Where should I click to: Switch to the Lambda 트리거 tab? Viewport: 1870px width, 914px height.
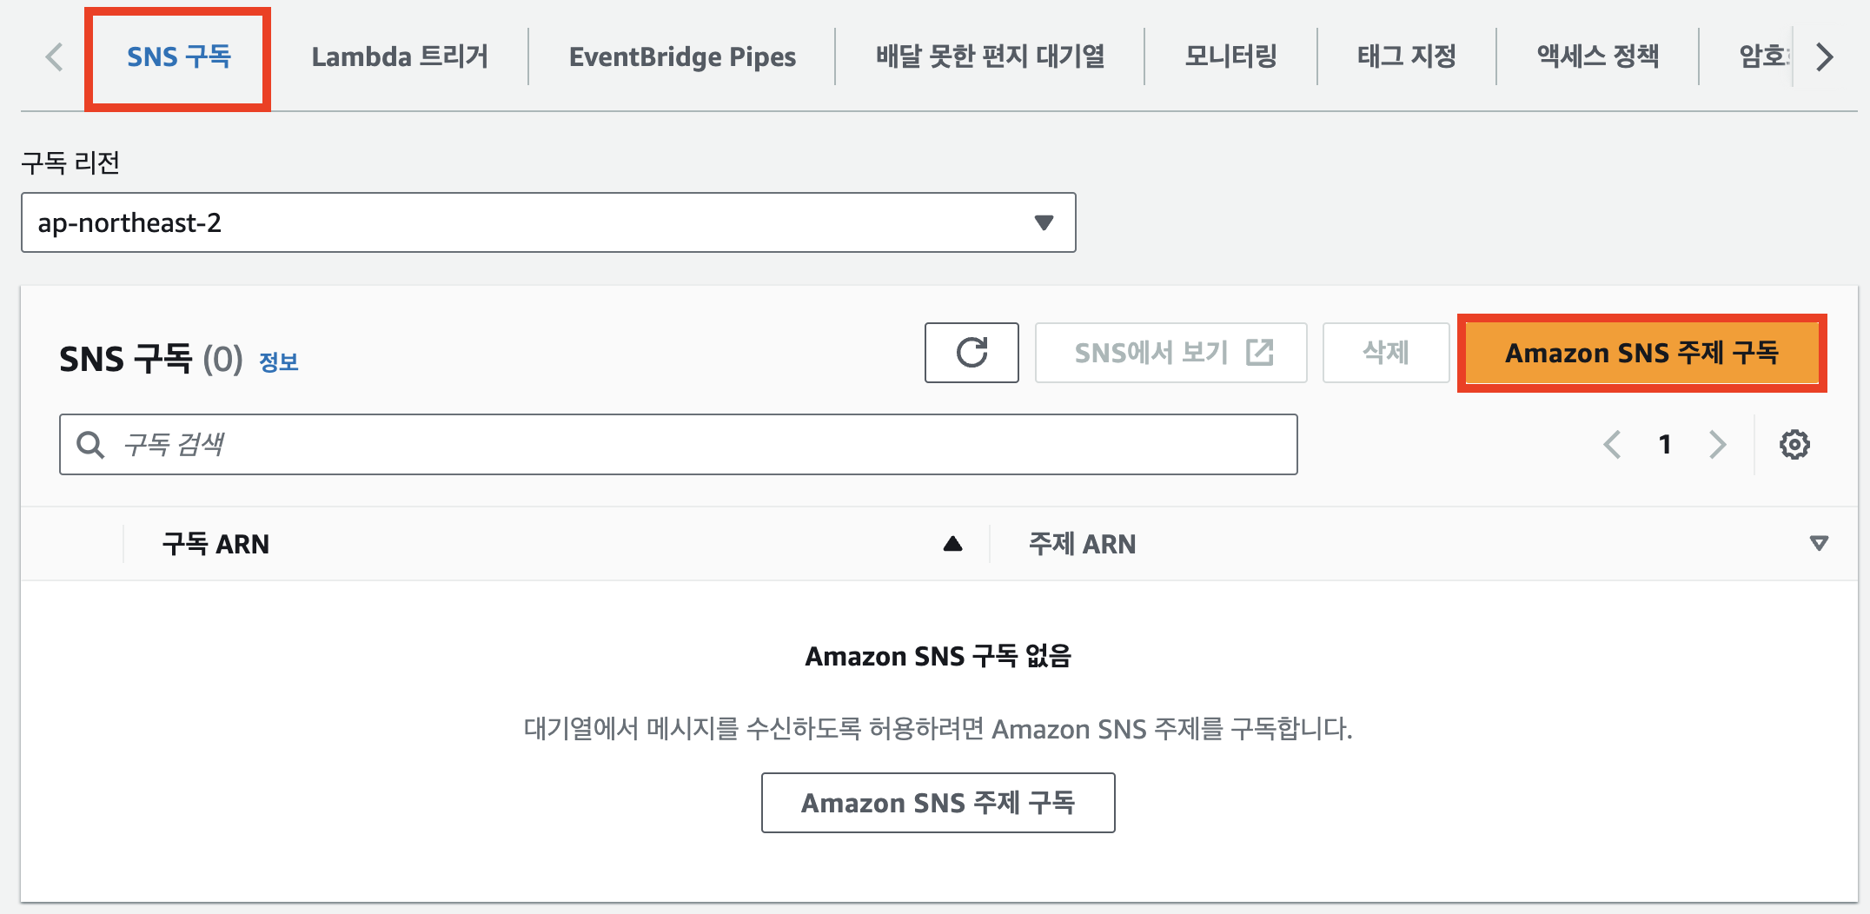click(399, 56)
